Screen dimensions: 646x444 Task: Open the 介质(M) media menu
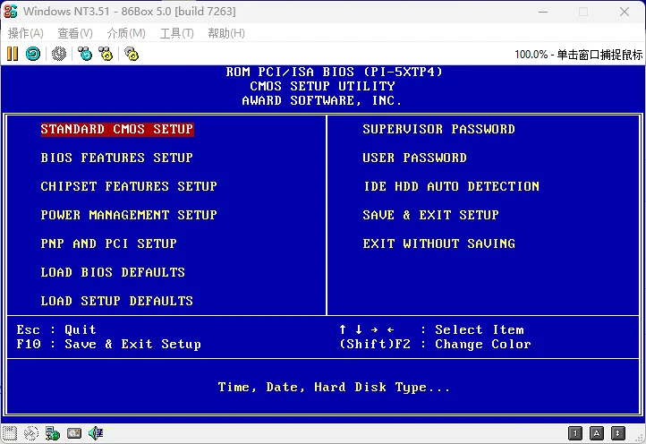tap(126, 33)
